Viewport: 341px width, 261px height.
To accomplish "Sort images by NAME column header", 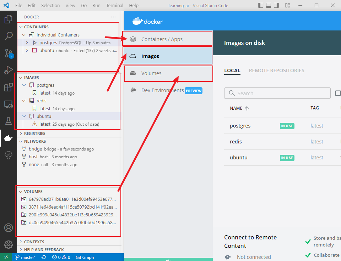I will [x=239, y=108].
